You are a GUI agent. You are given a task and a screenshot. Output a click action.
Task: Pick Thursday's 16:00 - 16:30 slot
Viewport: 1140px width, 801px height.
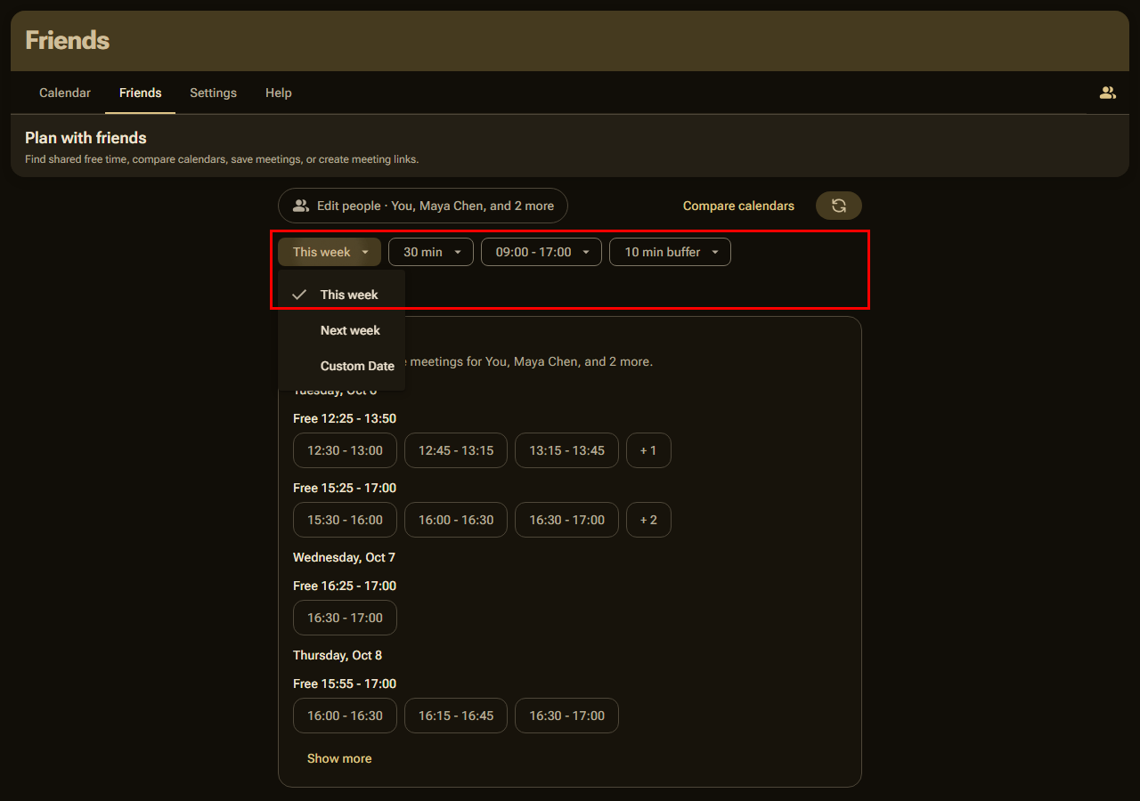click(345, 716)
